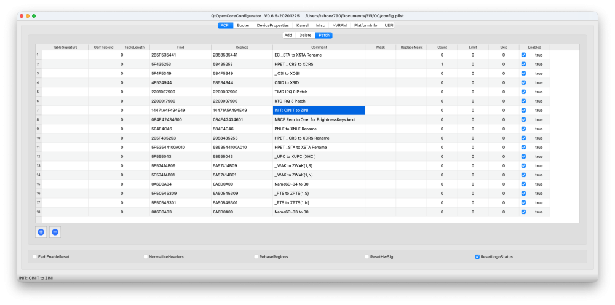Click Find cell 5F50545301

pyautogui.click(x=180, y=202)
